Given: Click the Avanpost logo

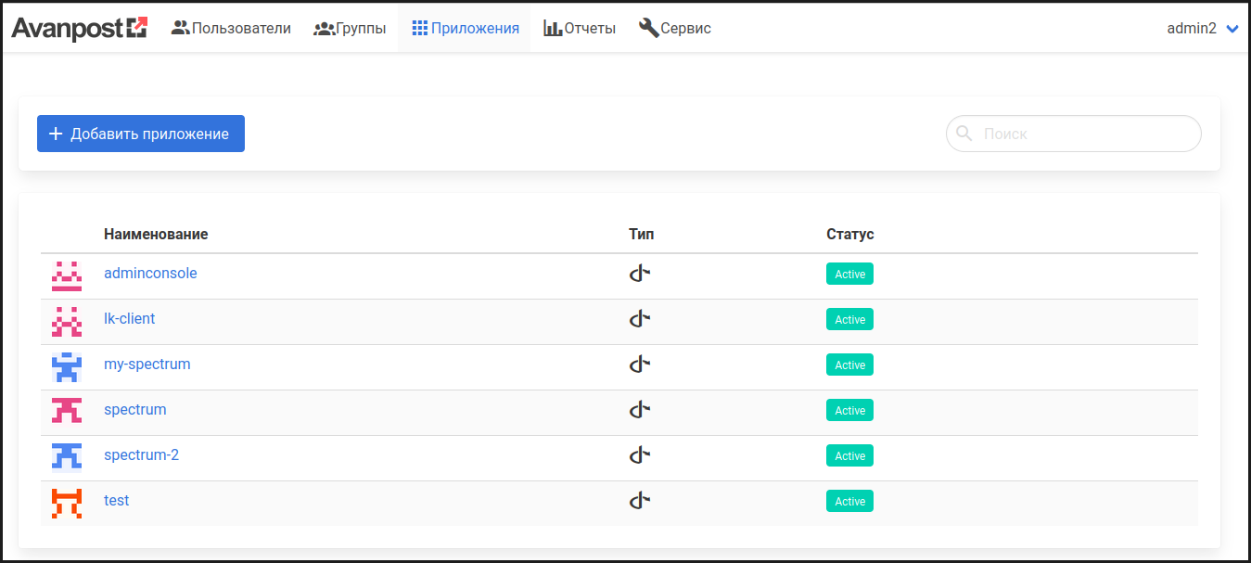Looking at the screenshot, I should tap(80, 29).
